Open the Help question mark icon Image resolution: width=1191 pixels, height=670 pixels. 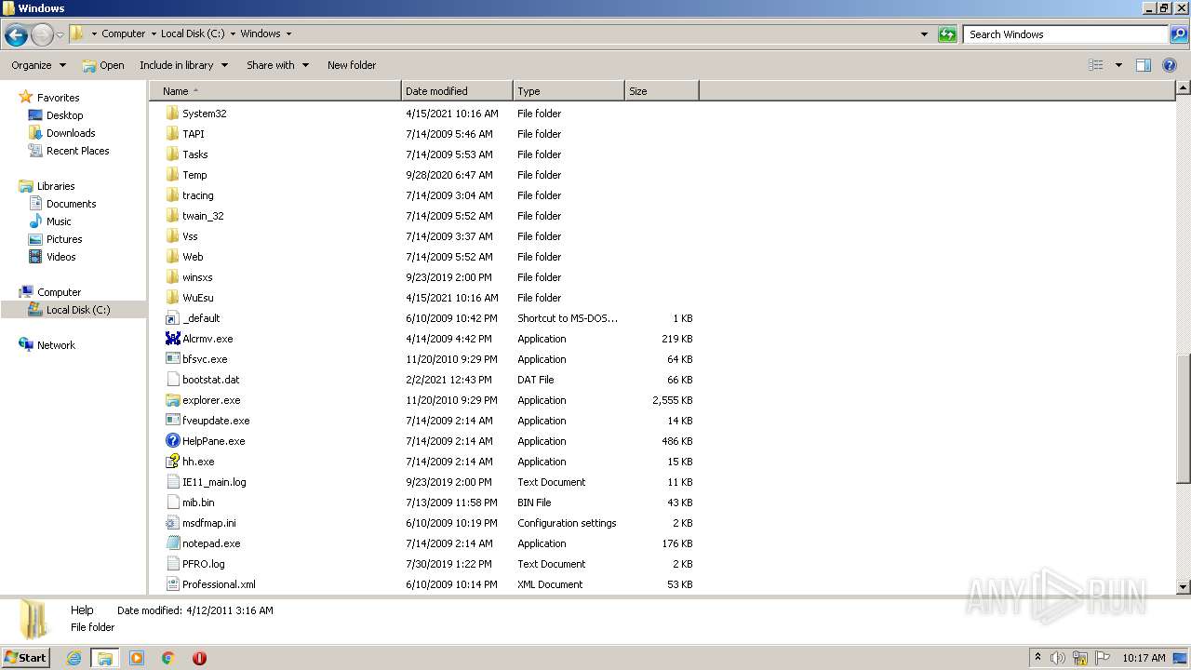click(x=1170, y=65)
